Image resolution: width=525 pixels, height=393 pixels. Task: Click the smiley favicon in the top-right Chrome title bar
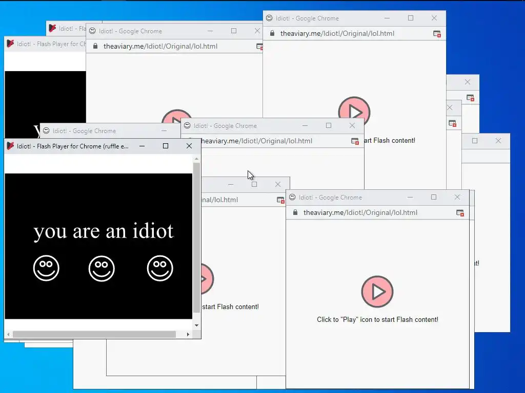[269, 18]
